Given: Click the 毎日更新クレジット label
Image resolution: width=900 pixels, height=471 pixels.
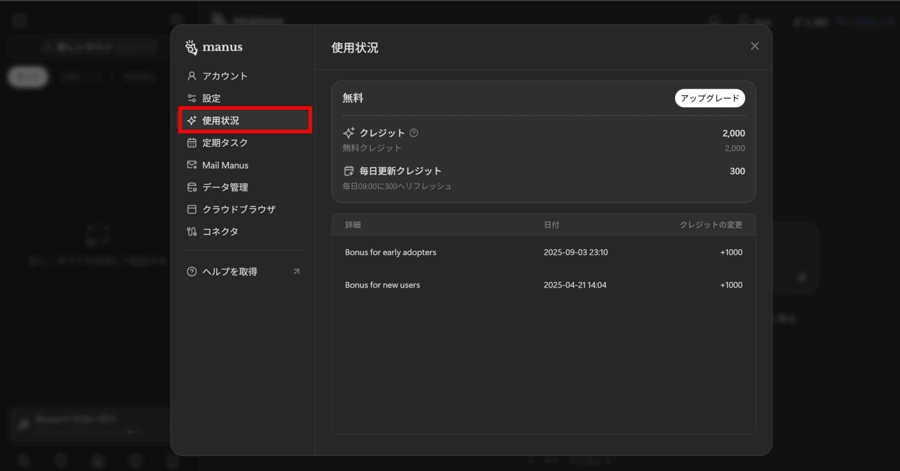Looking at the screenshot, I should pyautogui.click(x=400, y=171).
